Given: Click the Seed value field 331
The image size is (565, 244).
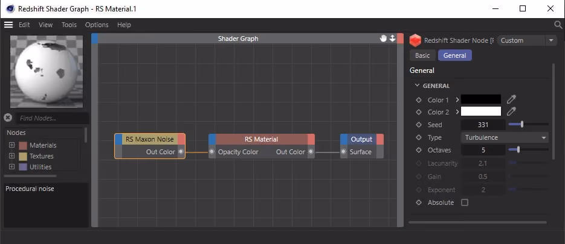Looking at the screenshot, I should (x=483, y=125).
